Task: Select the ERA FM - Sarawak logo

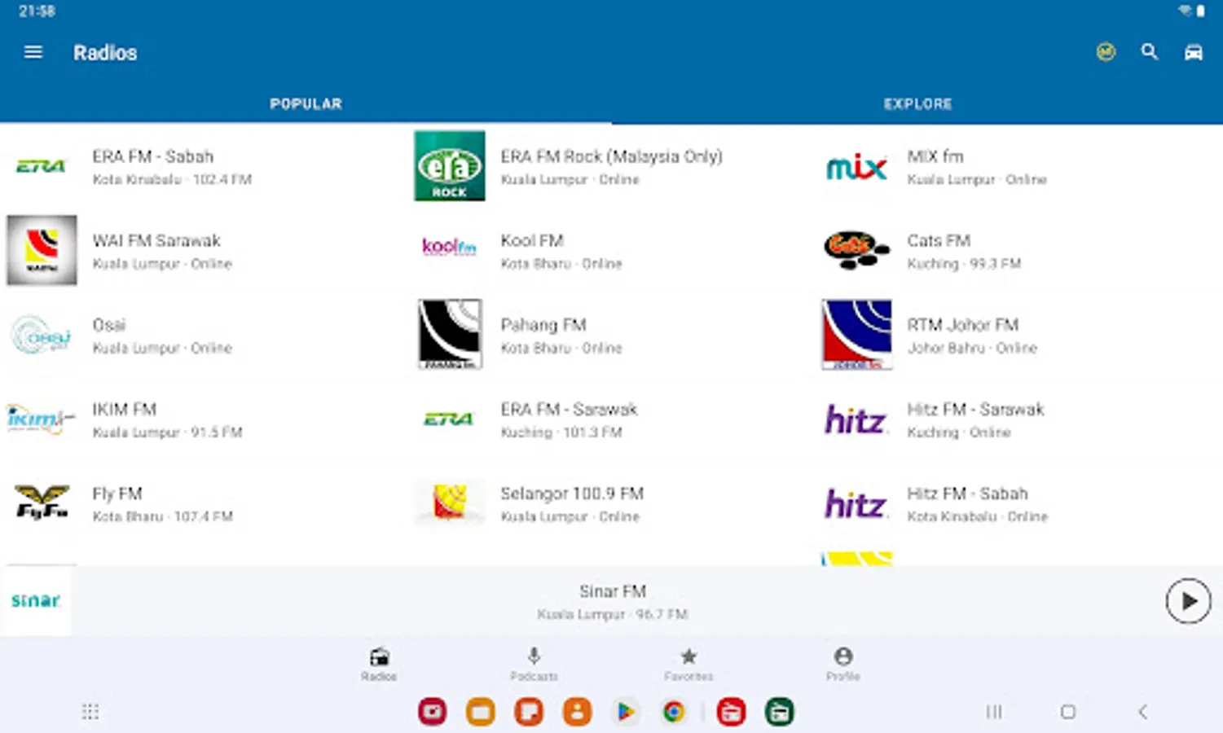Action: coord(450,419)
